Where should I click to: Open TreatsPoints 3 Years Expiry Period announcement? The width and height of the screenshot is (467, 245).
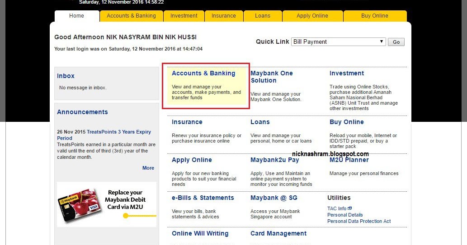click(x=104, y=135)
